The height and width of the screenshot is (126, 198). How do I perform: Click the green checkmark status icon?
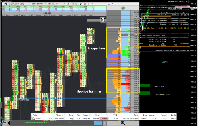(123, 8)
